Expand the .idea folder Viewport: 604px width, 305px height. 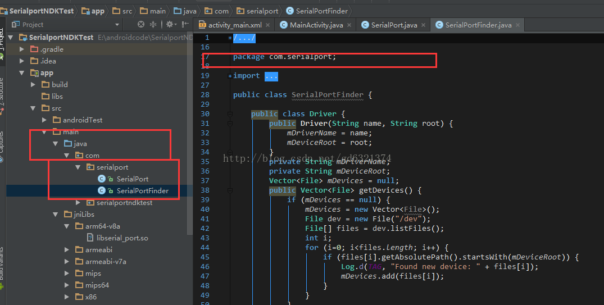tap(22, 61)
